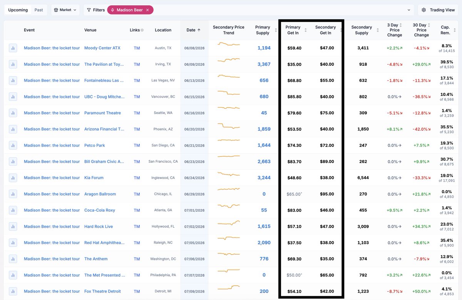Click the 39.5% capacity remaining cell
This screenshot has width=462, height=300.
[446, 64]
